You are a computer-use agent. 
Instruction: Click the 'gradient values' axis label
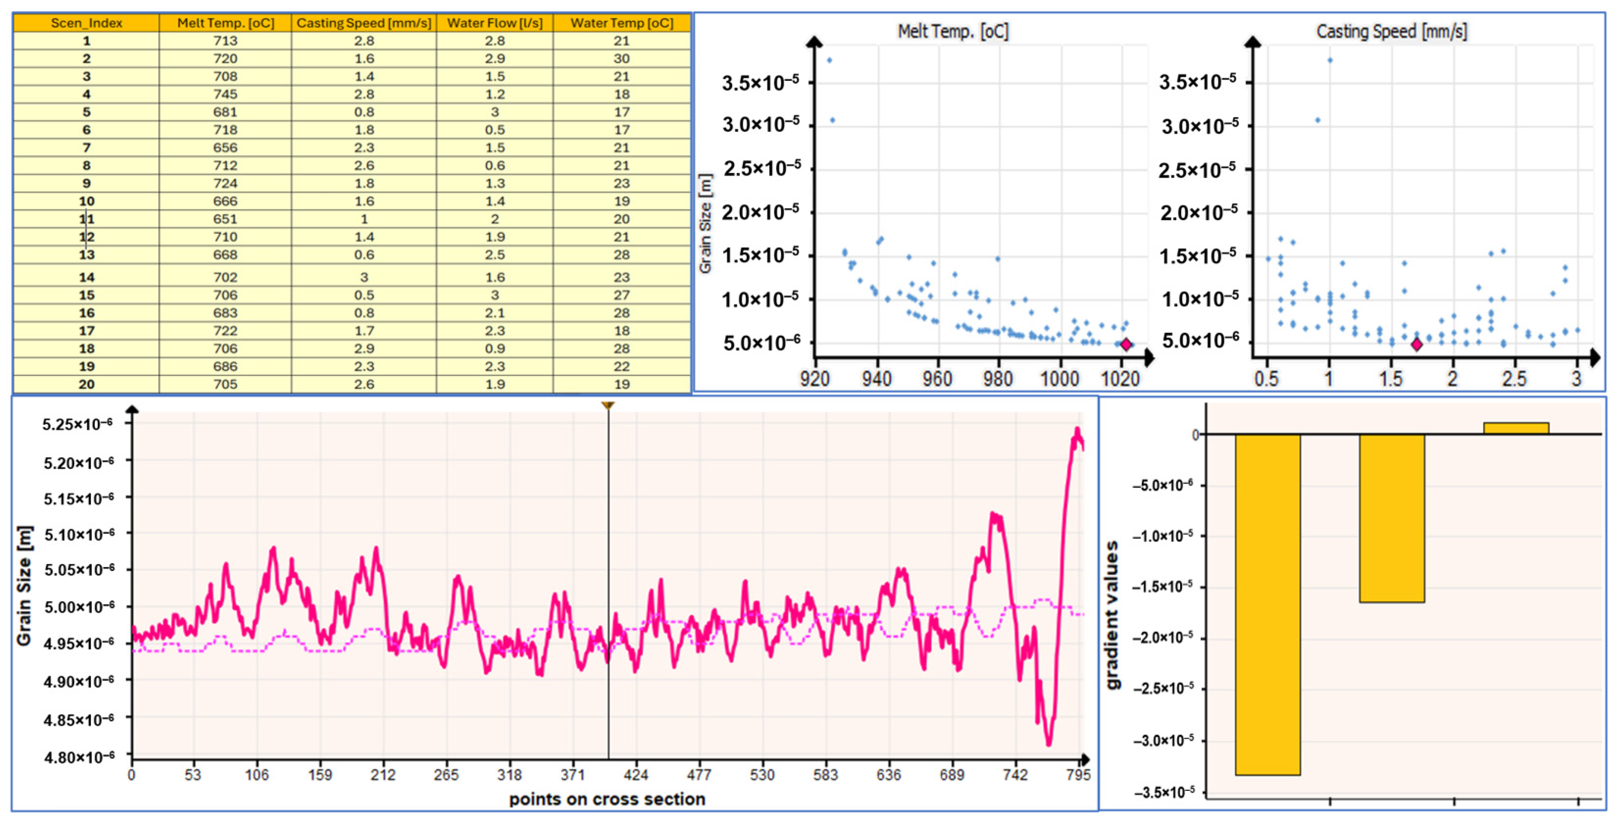coord(1113,615)
